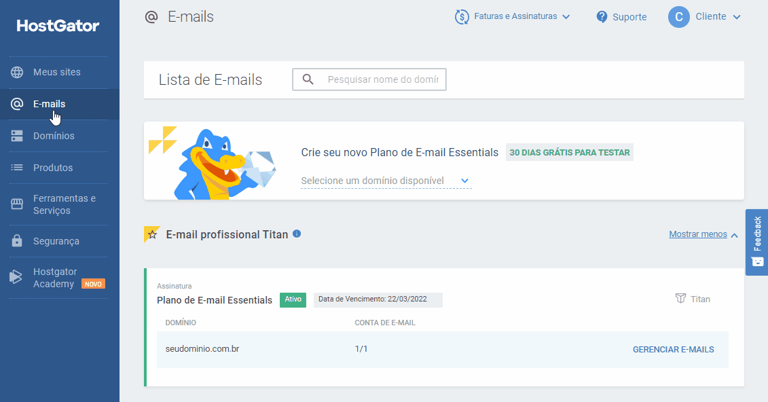The image size is (768, 402).
Task: Click the info icon next to E-mail profissional Titan
Action: coord(297,234)
